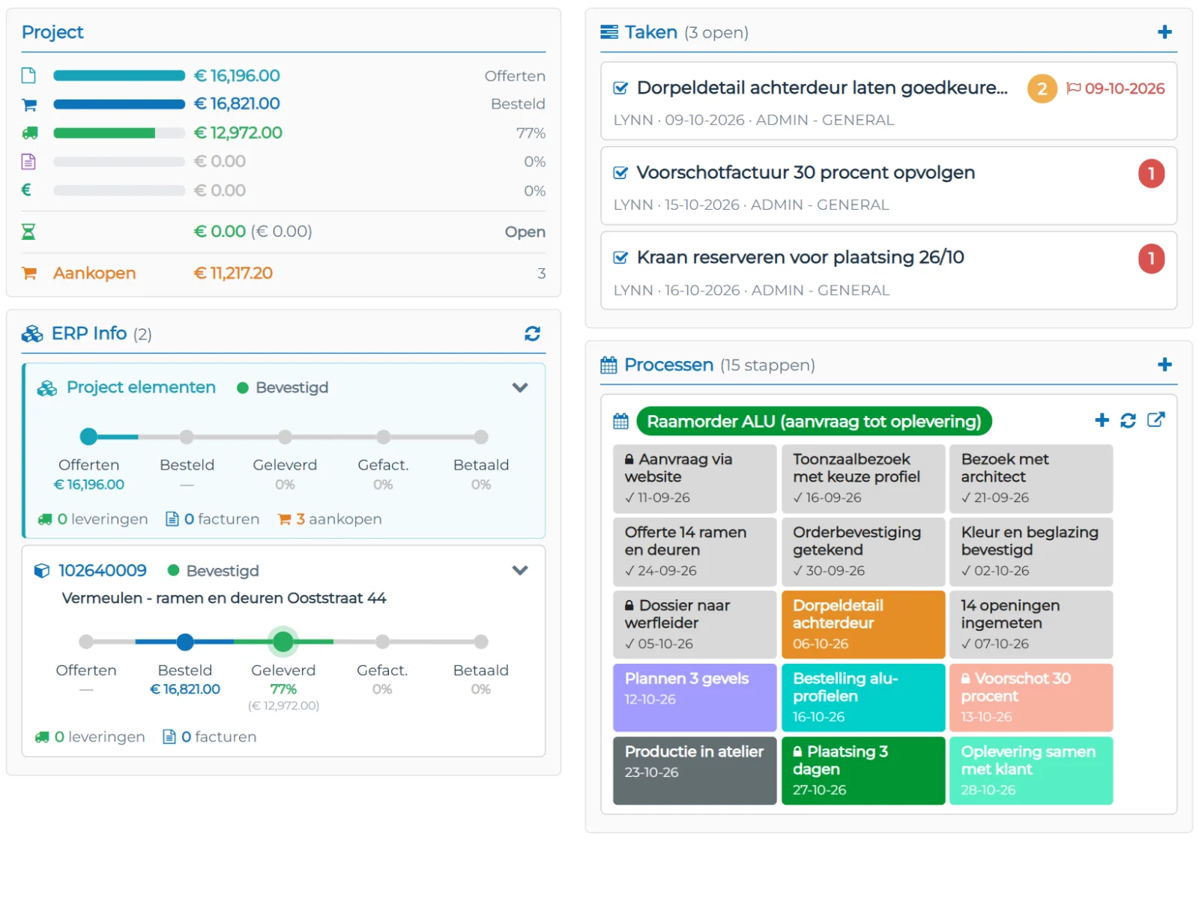The image size is (1199, 899).
Task: Add a process with Processen plus icon
Action: [x=1164, y=365]
